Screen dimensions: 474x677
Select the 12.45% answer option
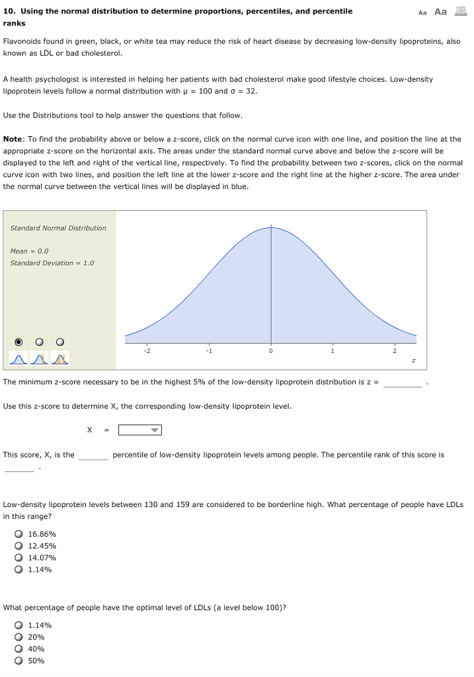coord(19,545)
